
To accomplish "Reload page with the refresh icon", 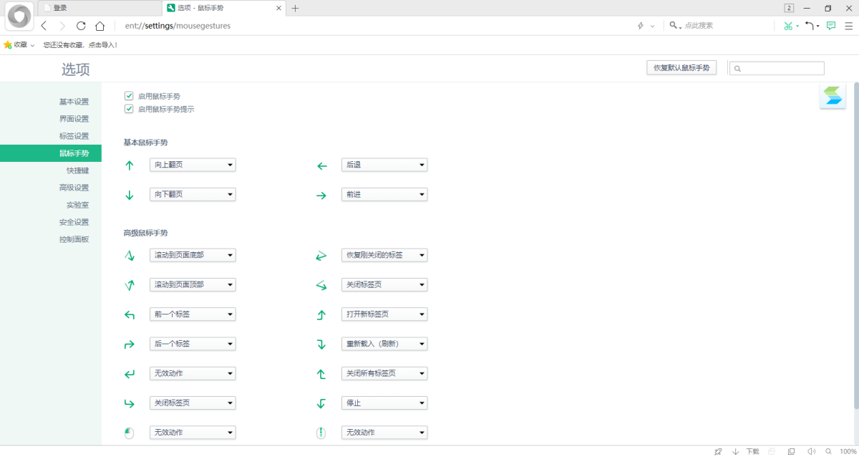I will 81,26.
